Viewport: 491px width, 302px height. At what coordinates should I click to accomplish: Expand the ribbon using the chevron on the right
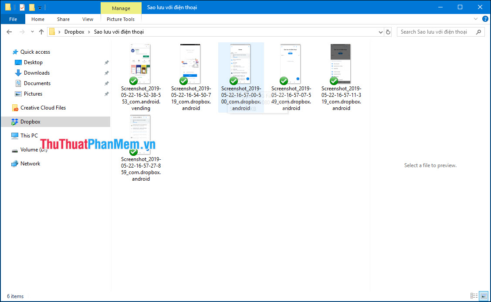click(476, 19)
